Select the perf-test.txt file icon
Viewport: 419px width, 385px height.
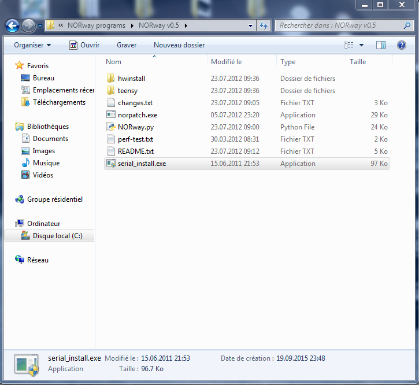coord(111,139)
